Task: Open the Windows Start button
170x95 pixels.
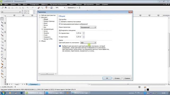Action: 3,93
